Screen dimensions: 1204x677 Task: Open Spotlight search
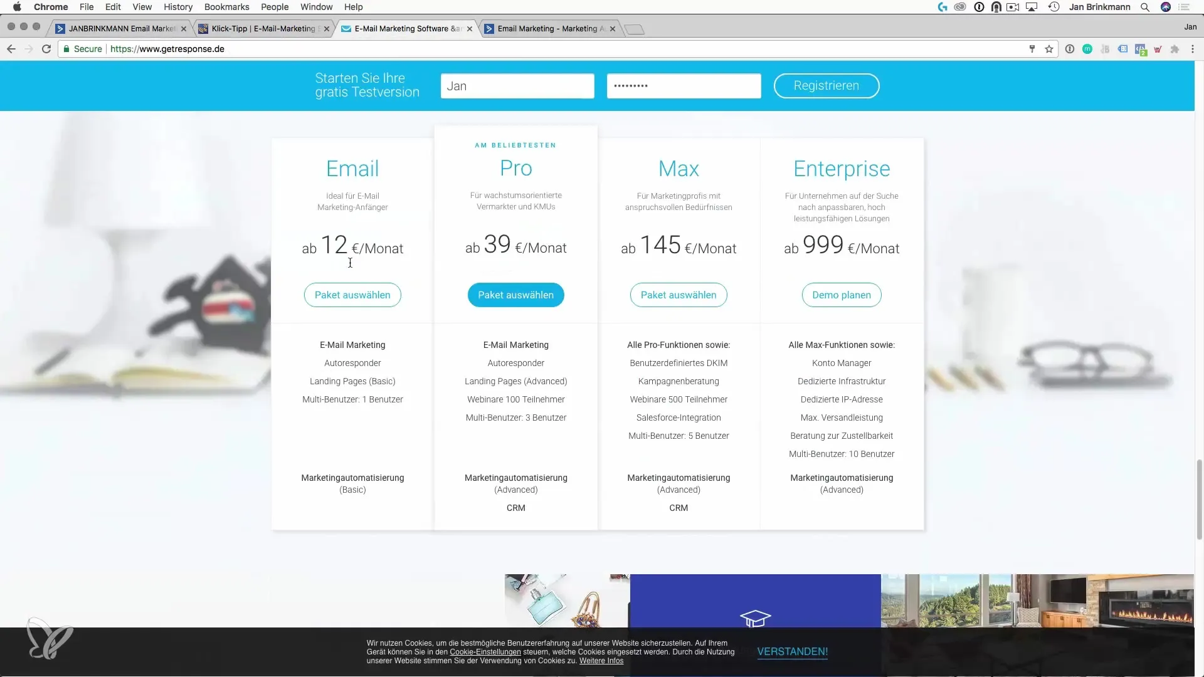pos(1145,7)
